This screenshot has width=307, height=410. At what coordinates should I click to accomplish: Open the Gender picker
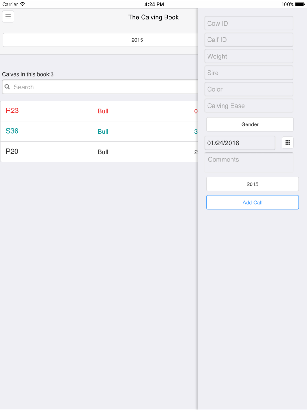(250, 124)
